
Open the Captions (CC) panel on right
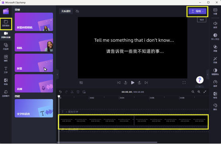pyautogui.click(x=215, y=12)
